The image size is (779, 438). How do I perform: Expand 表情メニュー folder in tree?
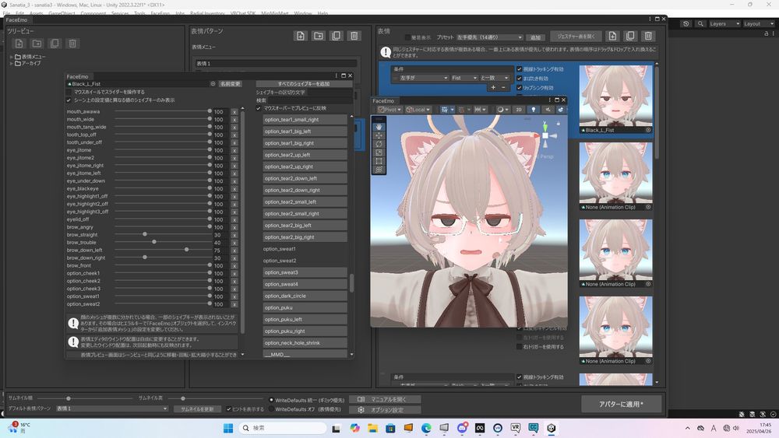(x=12, y=57)
